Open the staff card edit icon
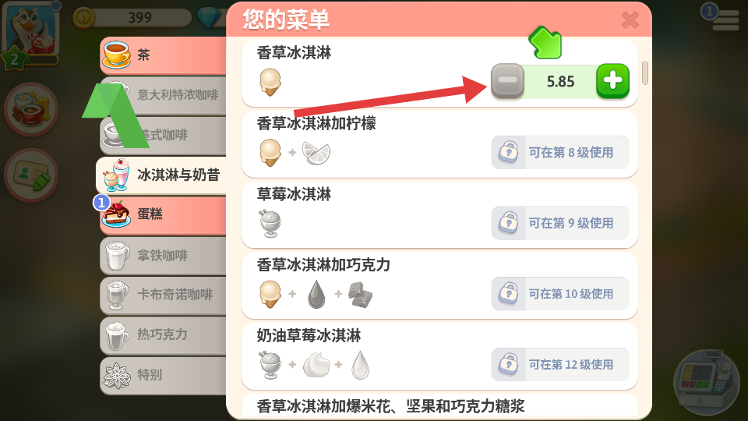Screen dimensions: 748x421 (31, 175)
